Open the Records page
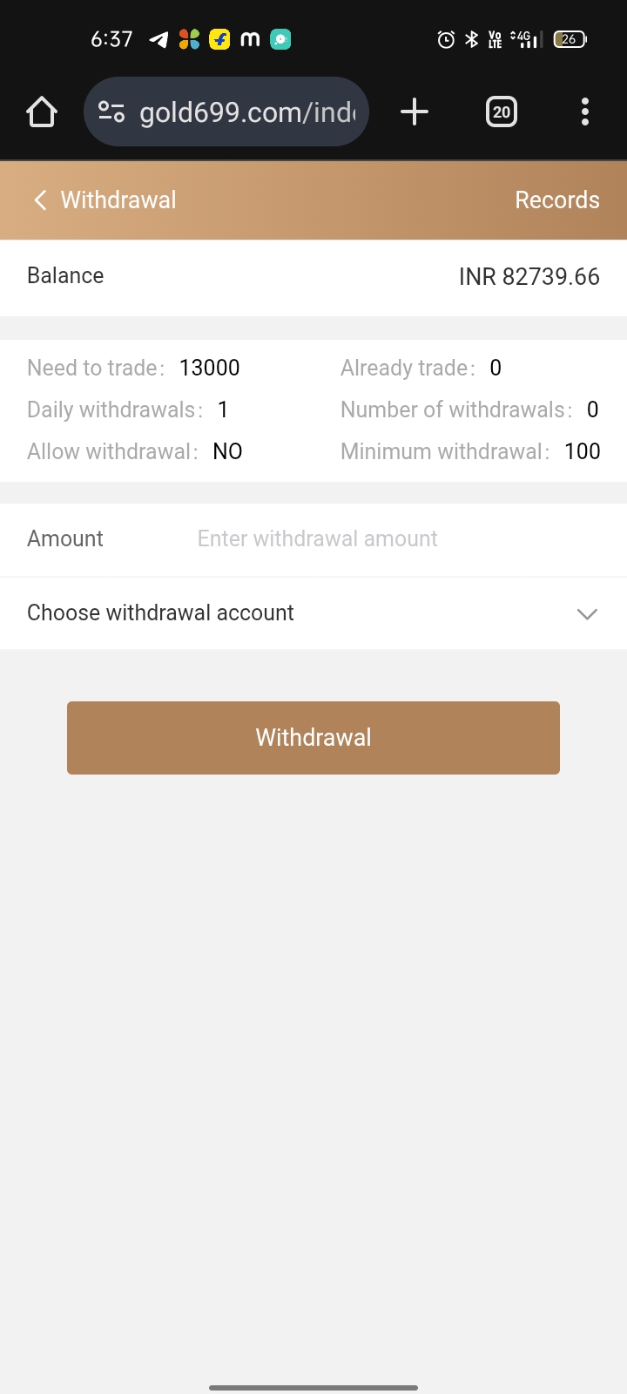627x1394 pixels. (556, 200)
